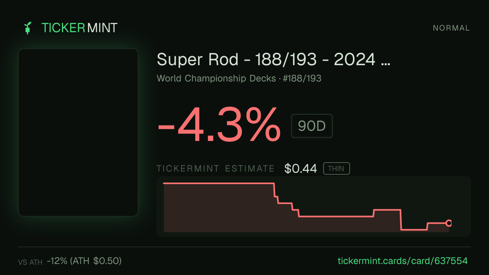Click the -12% (ATH $0.50) text

click(x=84, y=261)
